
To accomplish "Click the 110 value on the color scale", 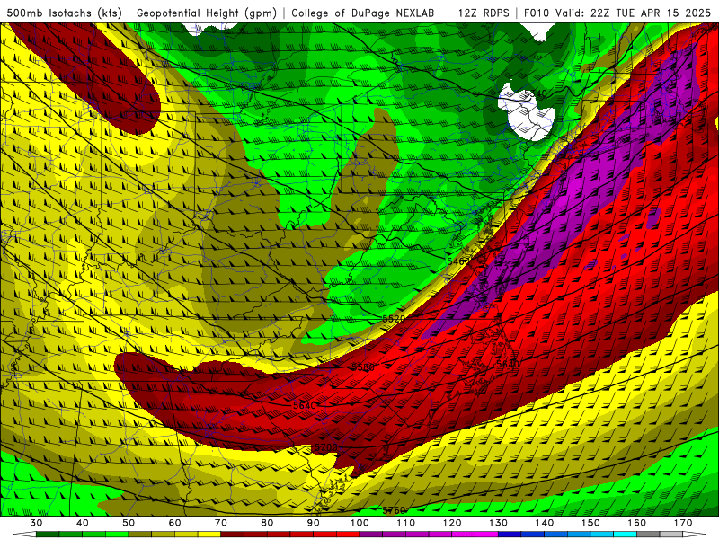I will (x=406, y=523).
